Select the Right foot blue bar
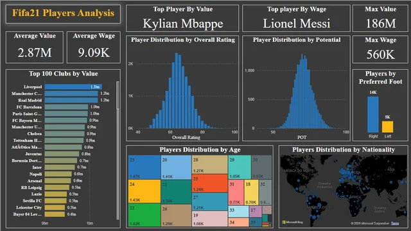Image resolution: width=411 pixels, height=231 pixels. (373, 114)
